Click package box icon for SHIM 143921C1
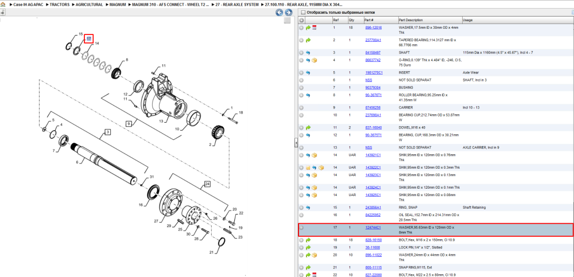This screenshot has width=574, height=277. click(315, 155)
